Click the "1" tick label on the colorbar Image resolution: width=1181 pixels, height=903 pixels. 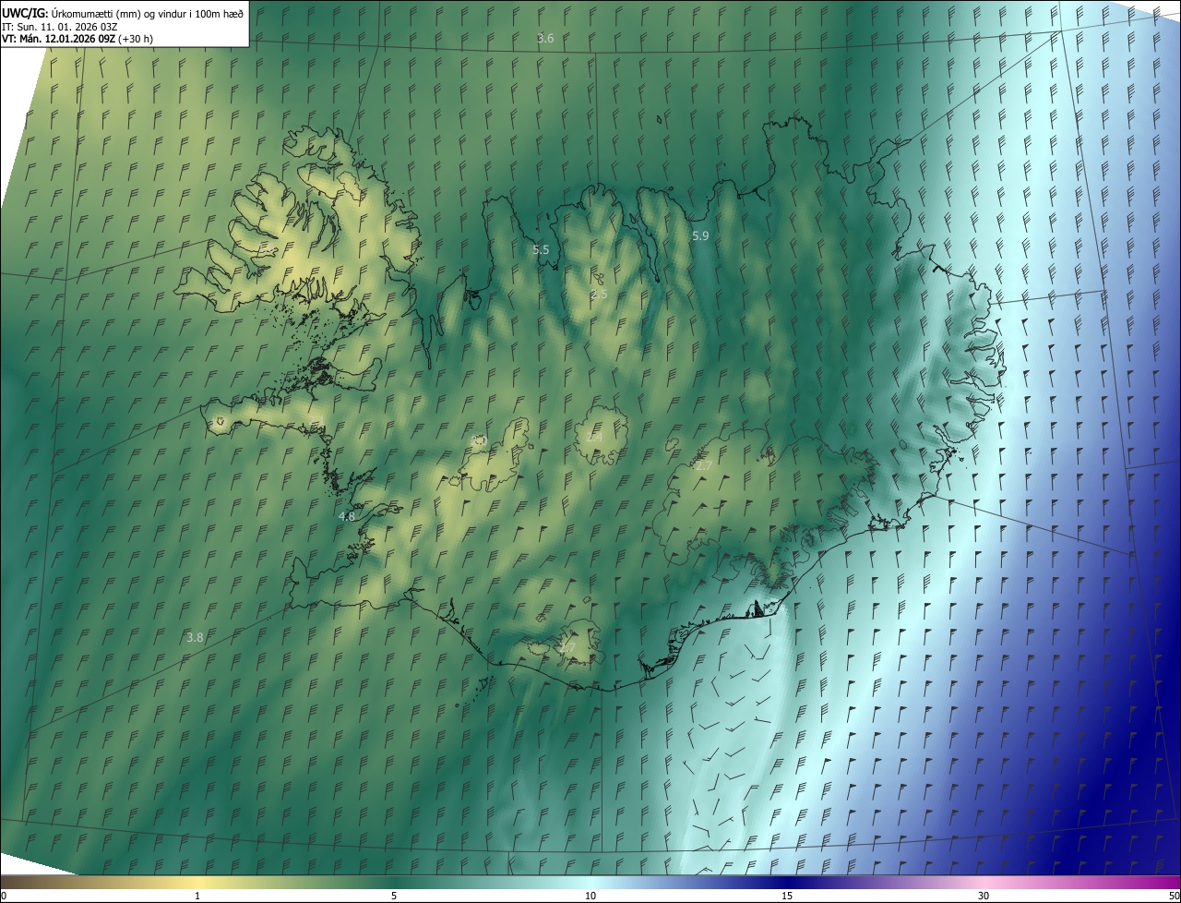(x=197, y=896)
